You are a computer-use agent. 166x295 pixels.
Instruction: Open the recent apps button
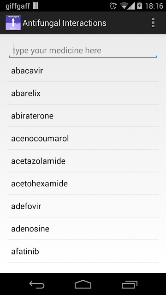point(129,284)
